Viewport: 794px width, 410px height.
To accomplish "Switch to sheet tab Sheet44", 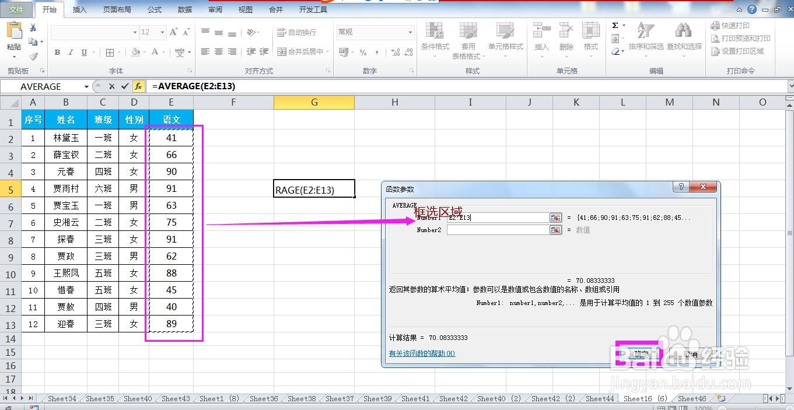I will point(600,399).
